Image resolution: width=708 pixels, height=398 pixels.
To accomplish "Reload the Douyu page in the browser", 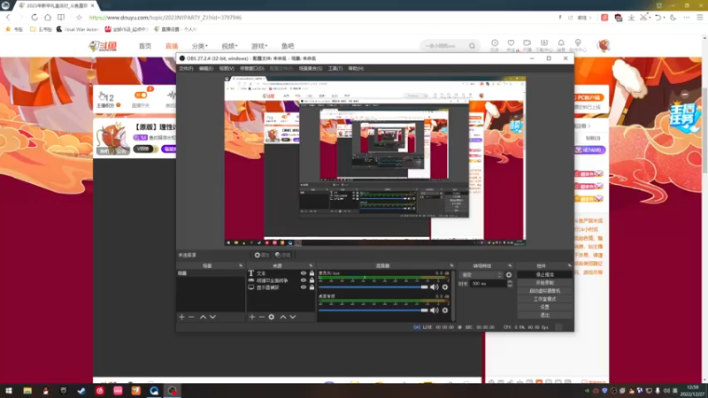I will (35, 17).
